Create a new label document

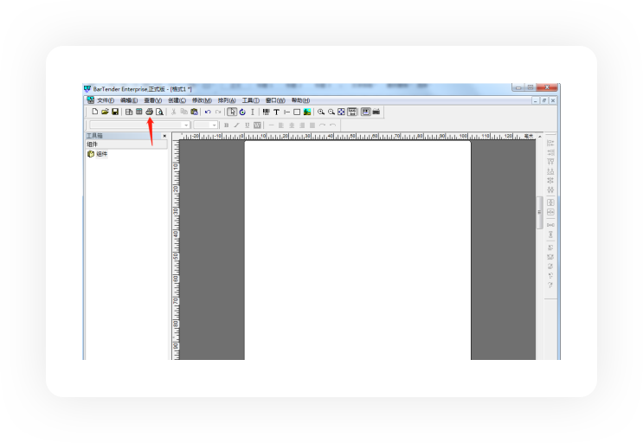point(95,112)
